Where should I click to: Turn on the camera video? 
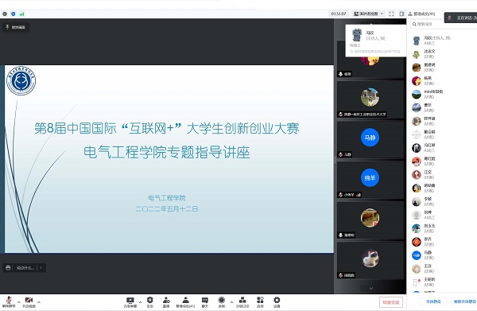coord(29,302)
